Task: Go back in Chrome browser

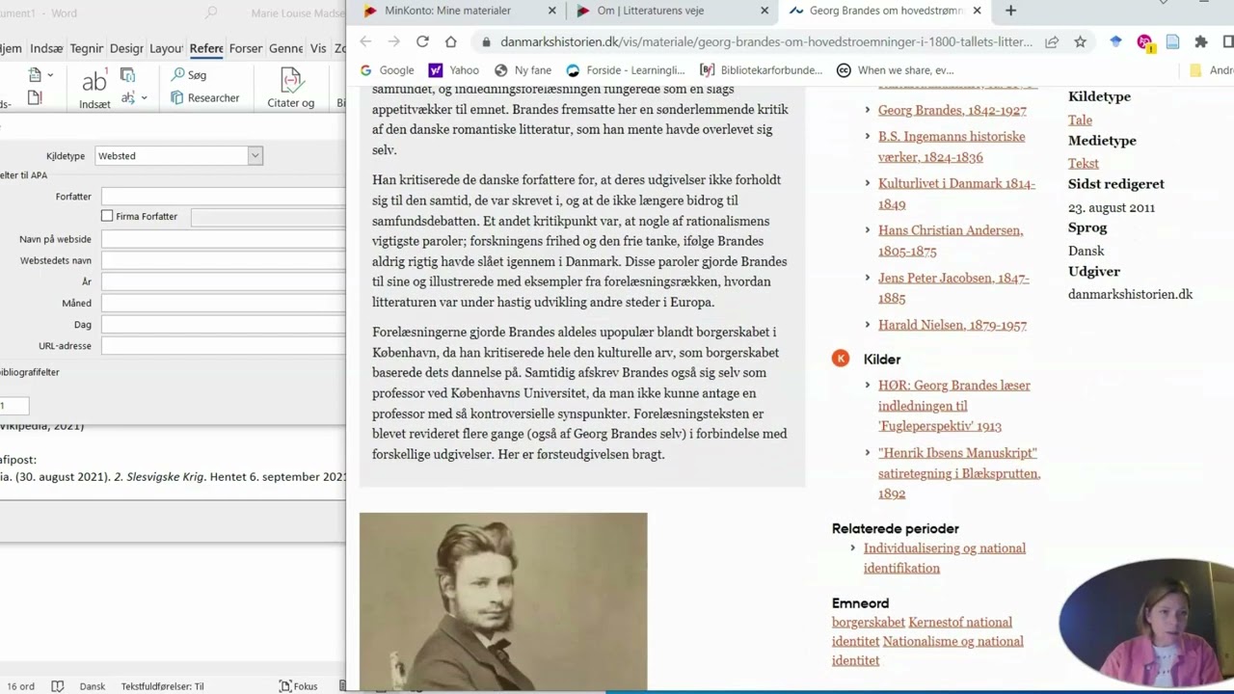Action: (x=365, y=41)
